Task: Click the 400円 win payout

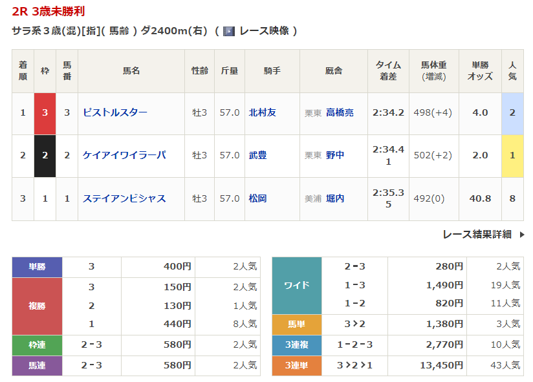Action: (177, 267)
